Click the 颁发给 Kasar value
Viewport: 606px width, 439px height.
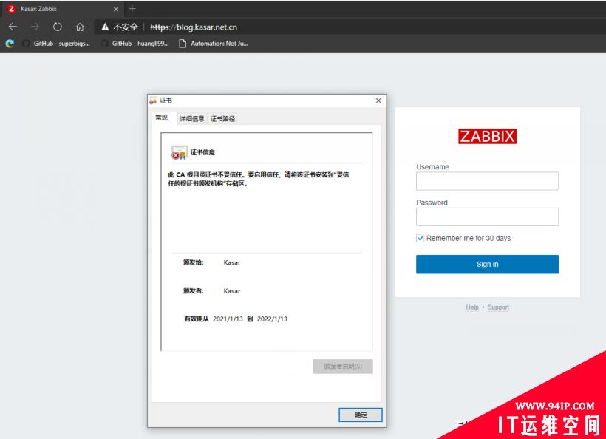(232, 262)
